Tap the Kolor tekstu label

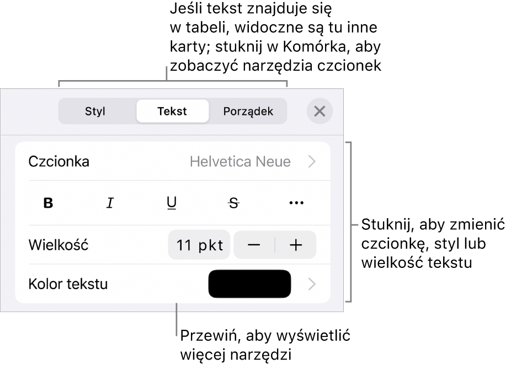coord(68,284)
